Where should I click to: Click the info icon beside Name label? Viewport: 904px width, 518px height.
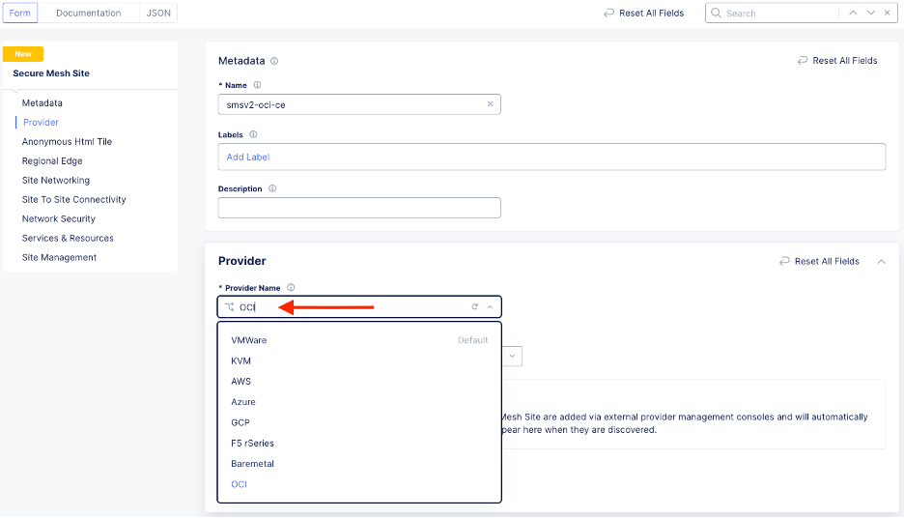(x=257, y=85)
